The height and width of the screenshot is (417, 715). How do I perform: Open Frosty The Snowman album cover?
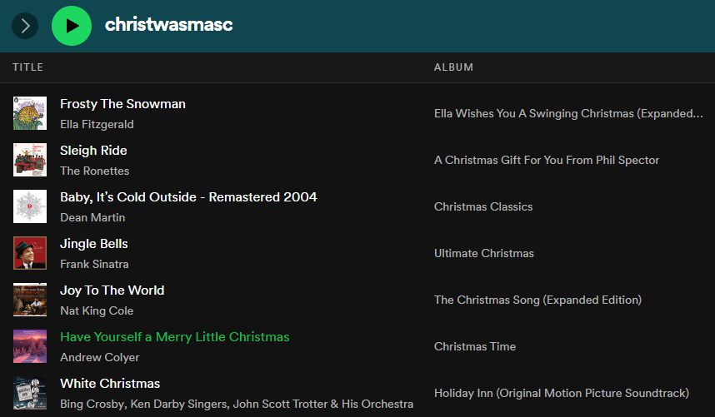(30, 113)
